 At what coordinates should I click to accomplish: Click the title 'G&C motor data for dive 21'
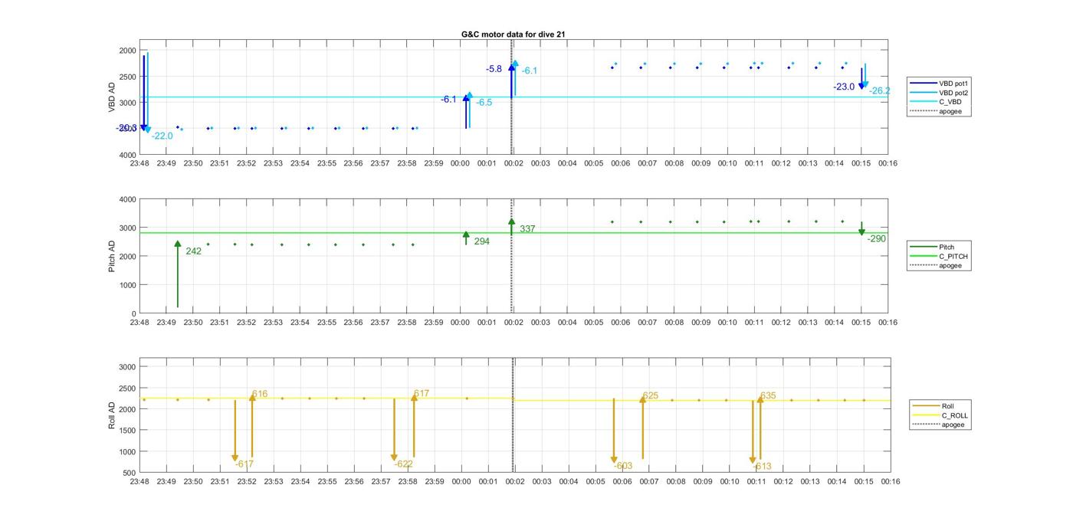tap(514, 34)
